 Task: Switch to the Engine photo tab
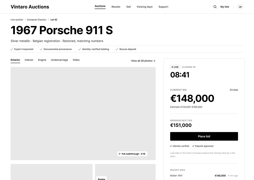tap(42, 60)
